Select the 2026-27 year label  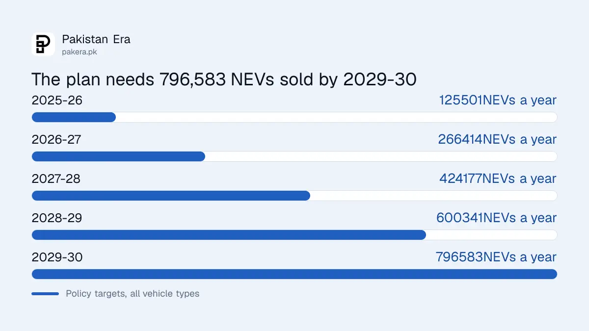pyautogui.click(x=56, y=140)
